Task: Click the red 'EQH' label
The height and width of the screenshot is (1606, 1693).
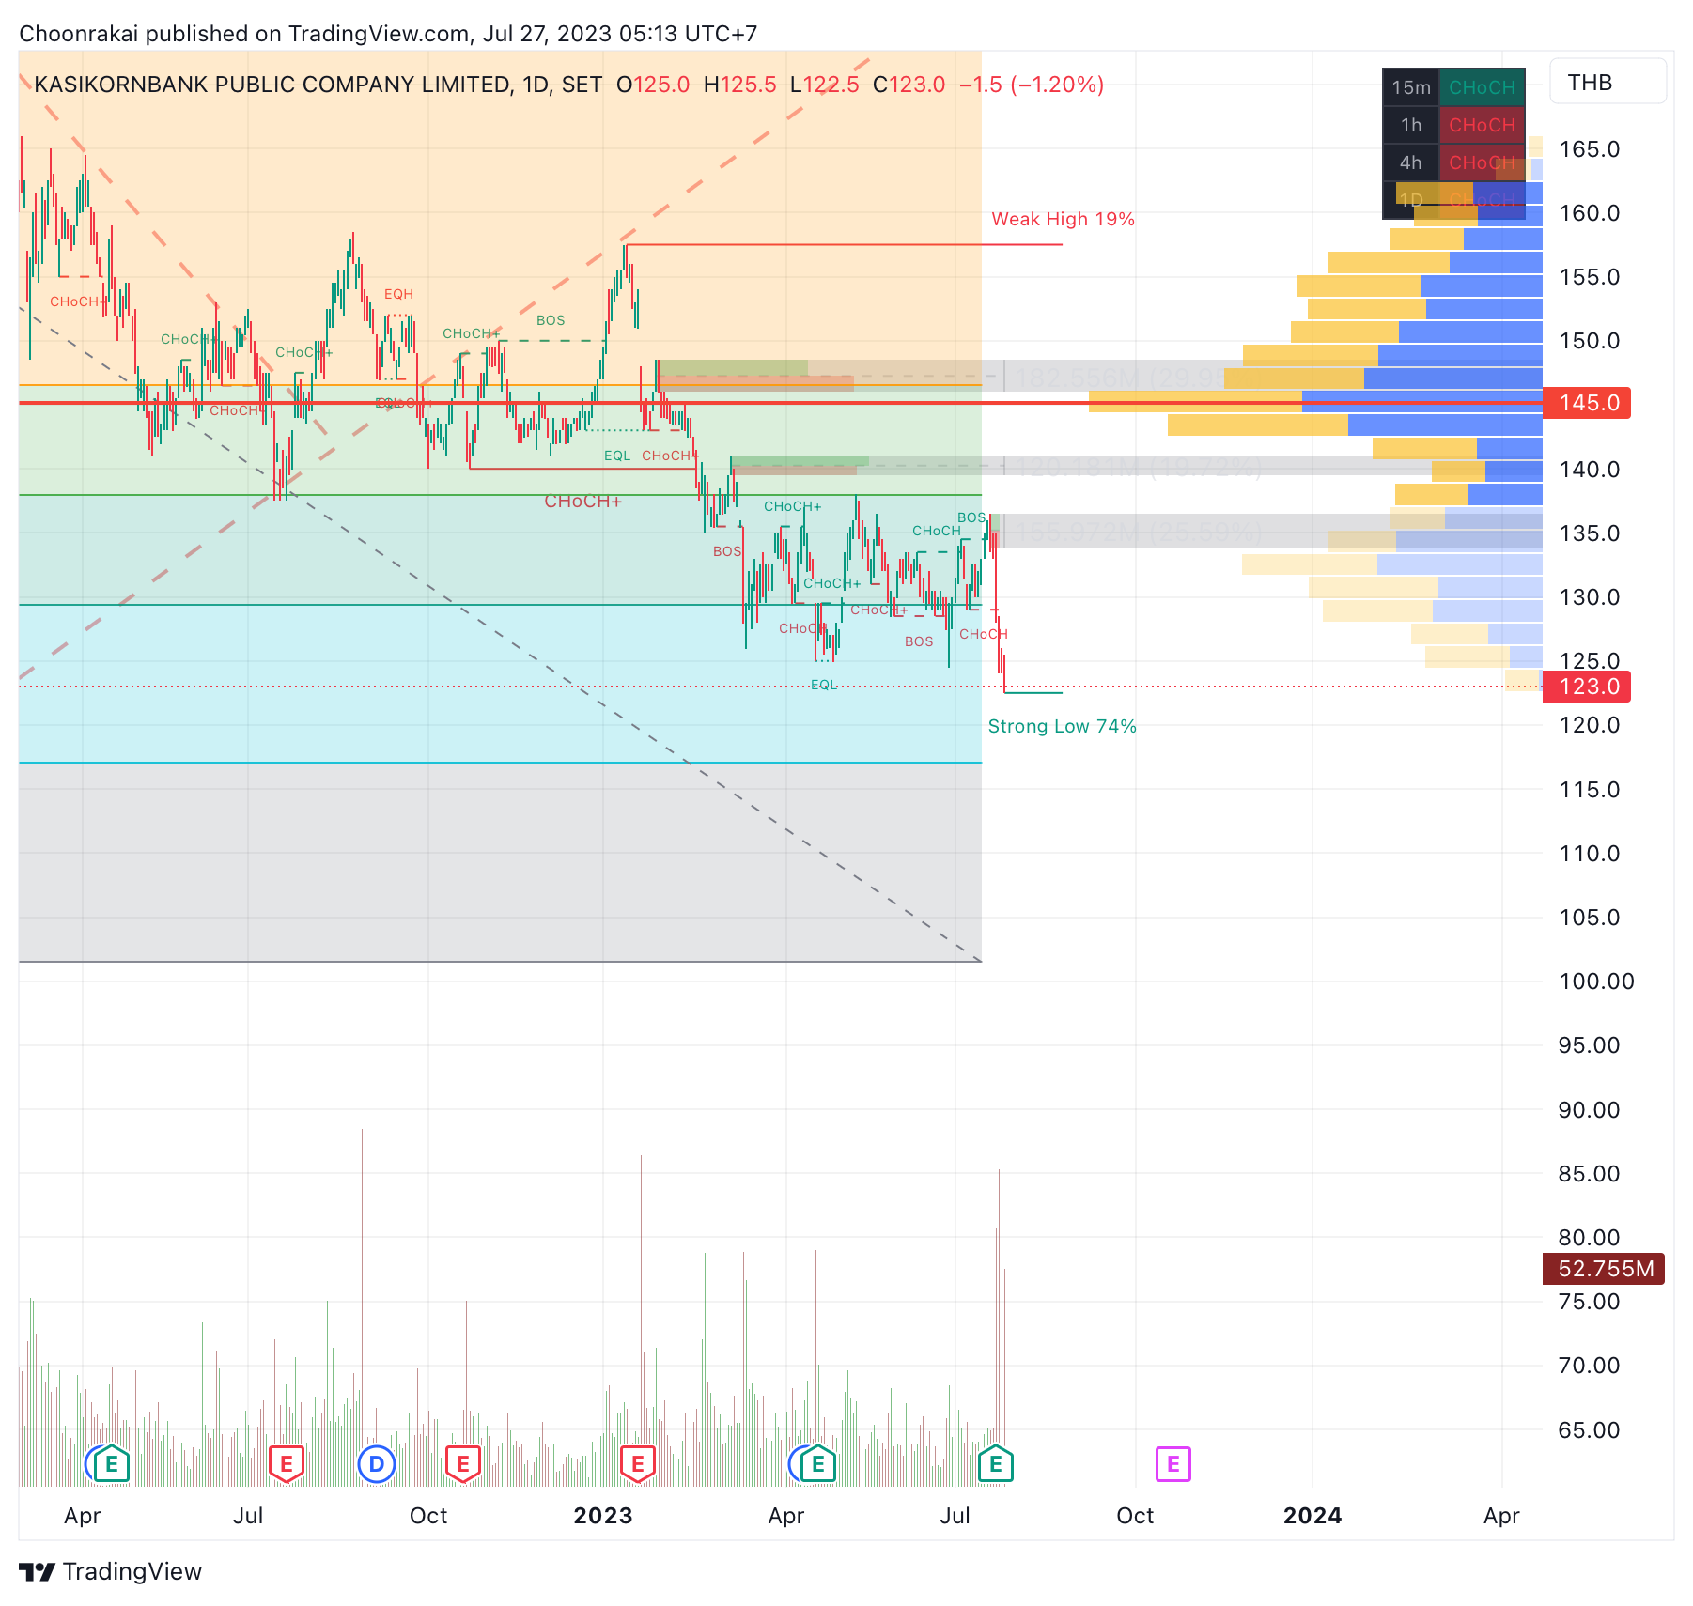Action: point(398,294)
